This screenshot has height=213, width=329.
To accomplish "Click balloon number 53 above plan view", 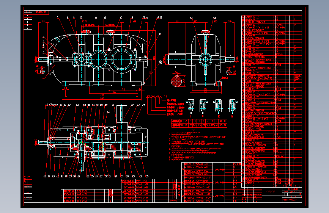I will [77, 105].
